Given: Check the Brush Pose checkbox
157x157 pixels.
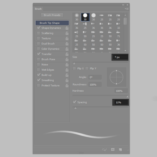Looking at the screenshot, I should tap(38, 59).
